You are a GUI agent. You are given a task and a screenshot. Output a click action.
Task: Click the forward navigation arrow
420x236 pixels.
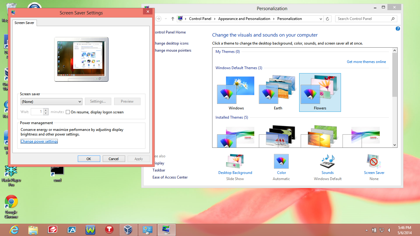[x=159, y=19]
